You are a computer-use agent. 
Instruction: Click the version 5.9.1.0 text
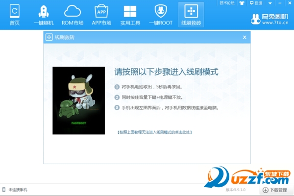[235, 190]
